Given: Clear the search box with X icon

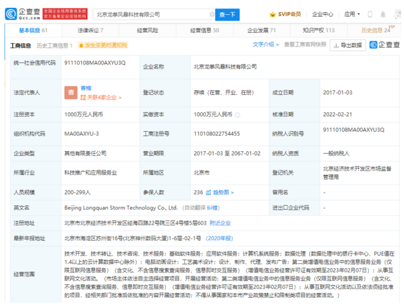Looking at the screenshot, I should pos(212,14).
